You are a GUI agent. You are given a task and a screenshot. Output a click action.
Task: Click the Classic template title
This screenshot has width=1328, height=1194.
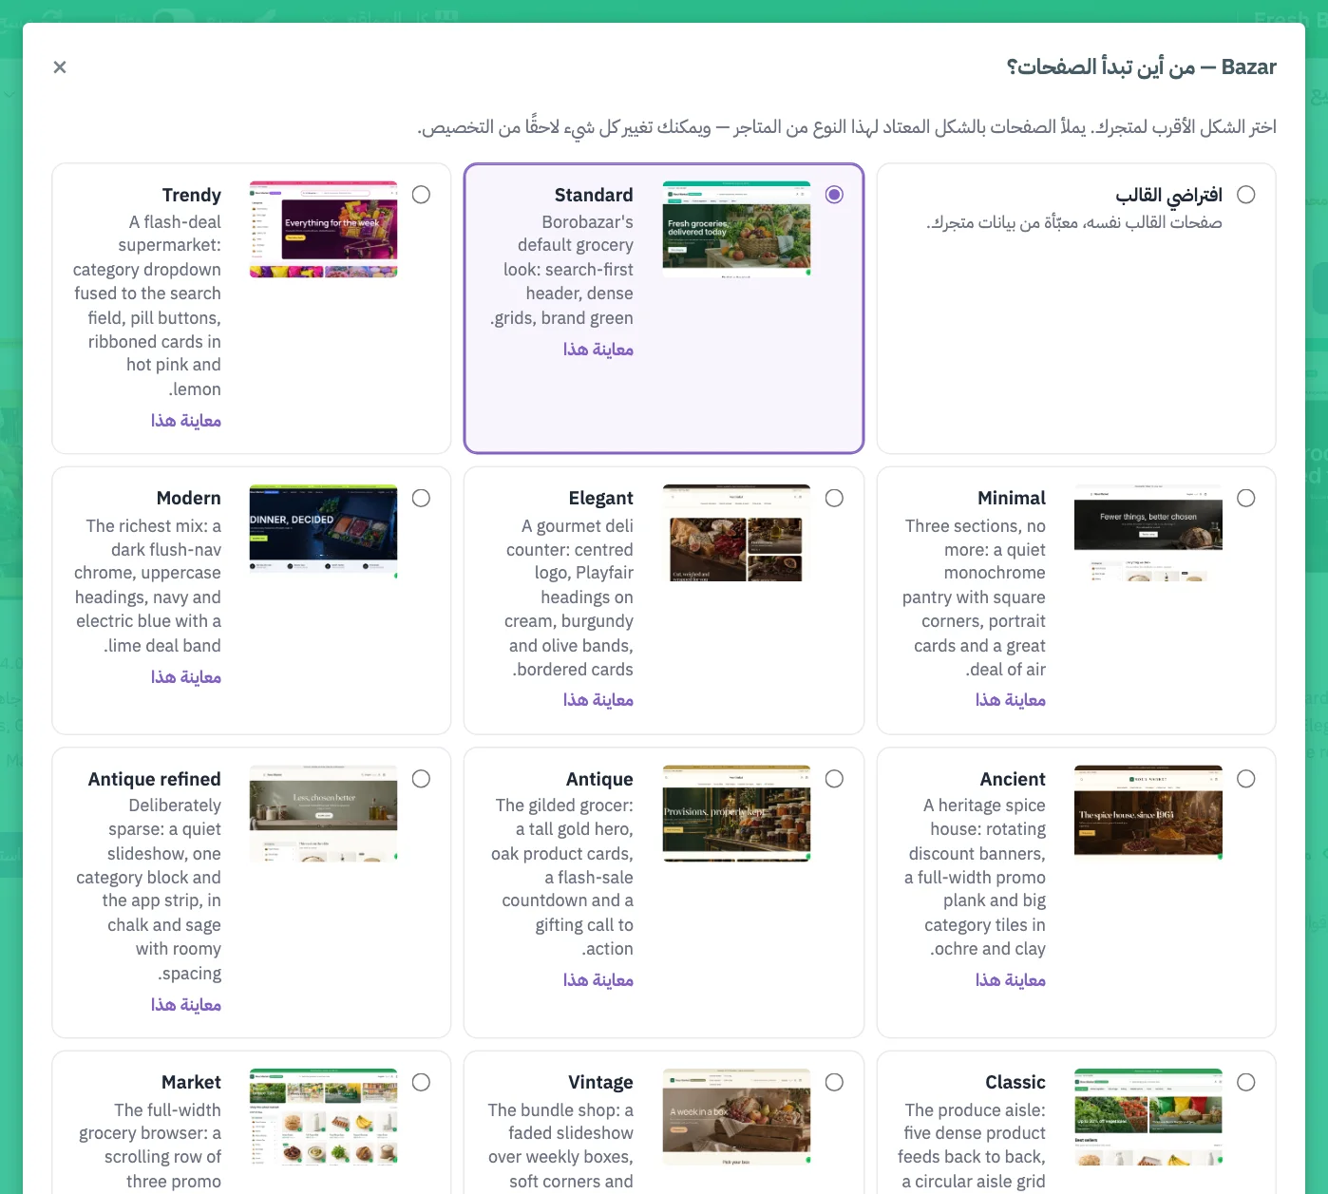pyautogui.click(x=1015, y=1083)
